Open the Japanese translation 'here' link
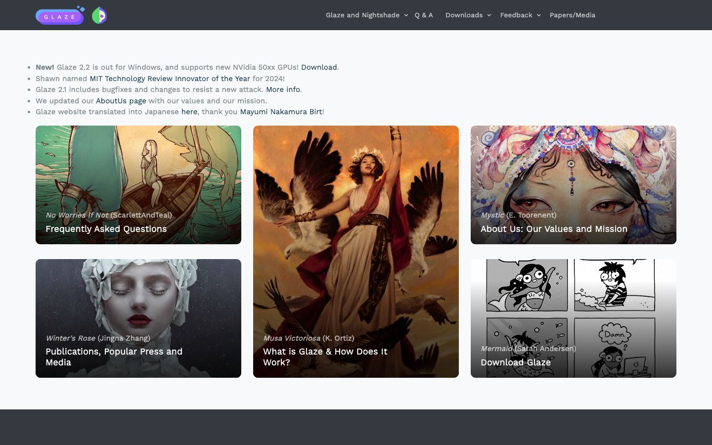This screenshot has width=712, height=445. [189, 112]
